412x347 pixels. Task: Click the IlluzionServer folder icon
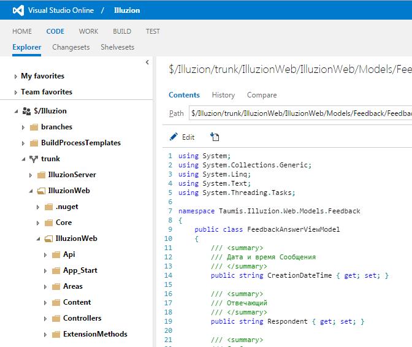click(x=41, y=175)
